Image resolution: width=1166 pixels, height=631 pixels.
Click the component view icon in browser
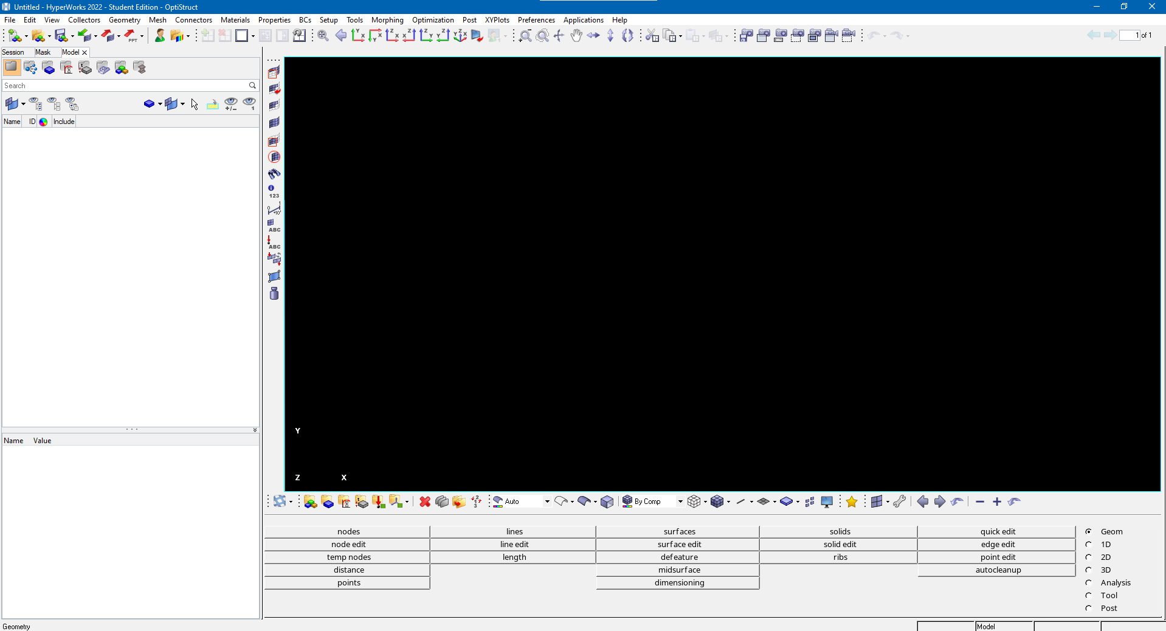point(49,67)
